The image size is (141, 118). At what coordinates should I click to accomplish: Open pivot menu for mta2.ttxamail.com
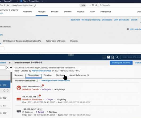(x=42, y=86)
